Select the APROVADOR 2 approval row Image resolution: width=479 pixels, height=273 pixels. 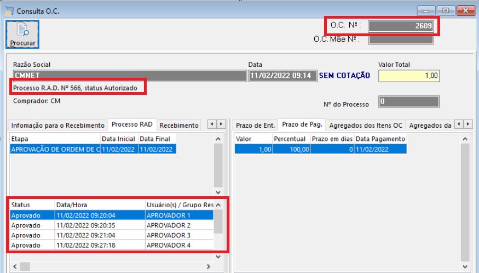[112, 225]
